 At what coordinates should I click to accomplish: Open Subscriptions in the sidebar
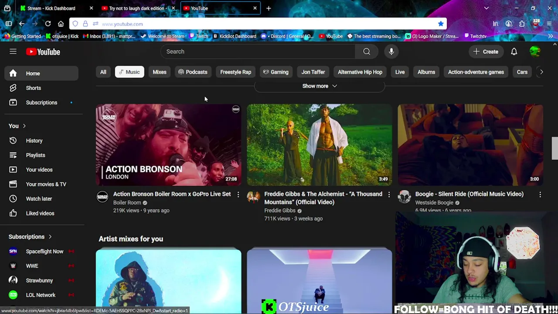(x=41, y=102)
